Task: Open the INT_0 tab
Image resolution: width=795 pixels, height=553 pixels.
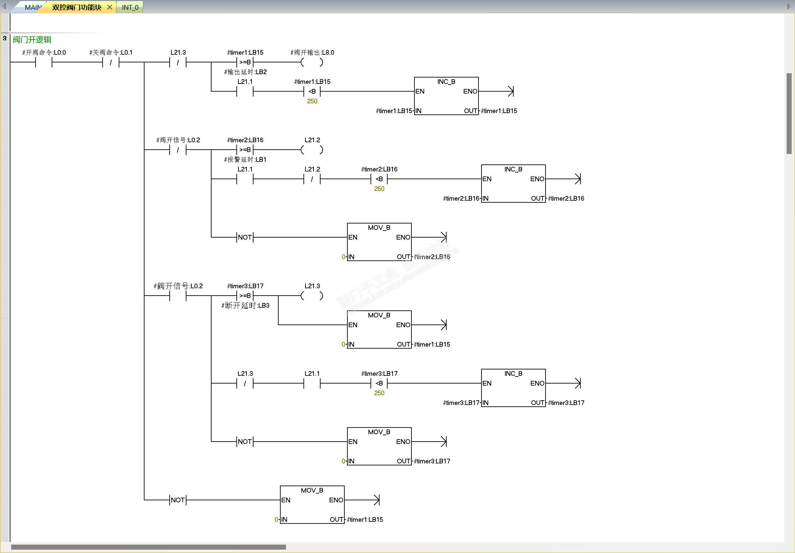Action: (130, 7)
